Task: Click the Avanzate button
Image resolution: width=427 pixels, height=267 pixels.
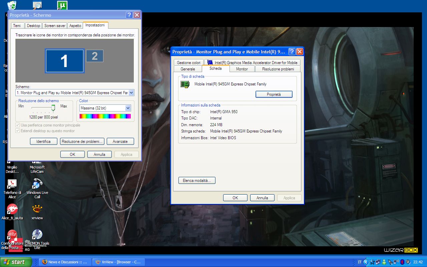Action: pyautogui.click(x=120, y=142)
